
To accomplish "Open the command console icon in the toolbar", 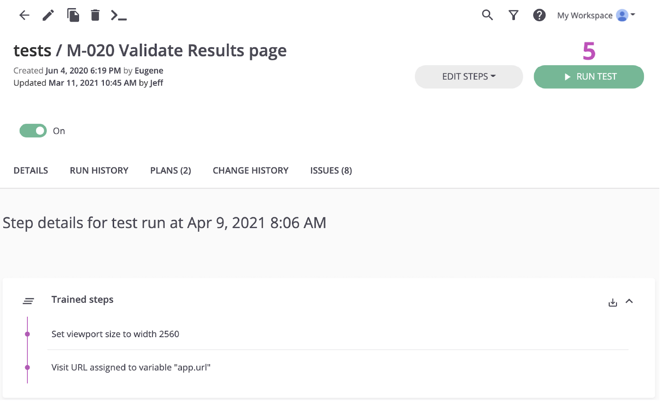I will point(119,16).
